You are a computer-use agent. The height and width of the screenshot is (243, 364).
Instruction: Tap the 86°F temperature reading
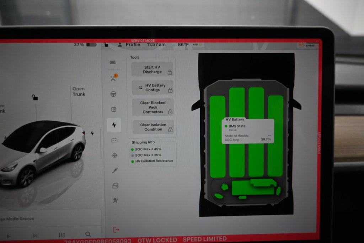click(x=183, y=44)
